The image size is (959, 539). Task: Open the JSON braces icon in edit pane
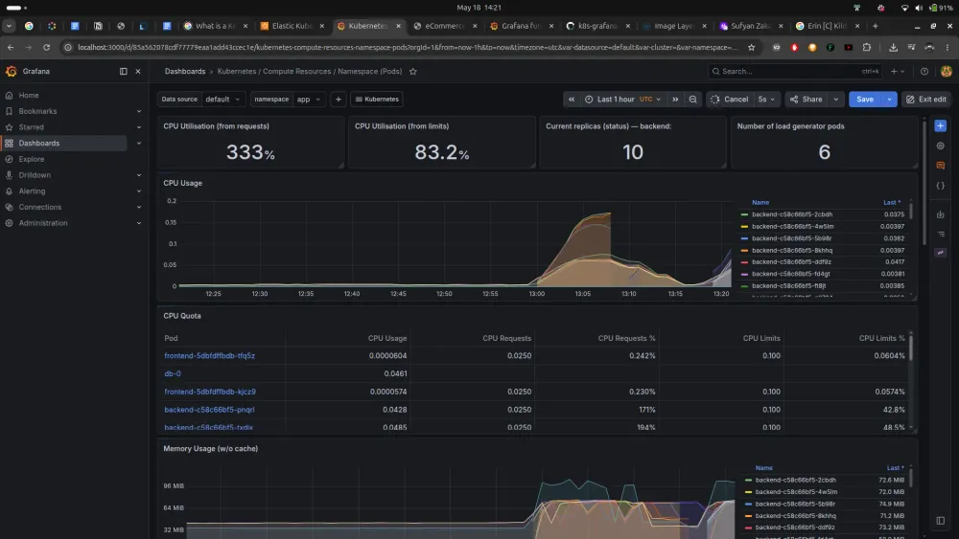pos(941,186)
